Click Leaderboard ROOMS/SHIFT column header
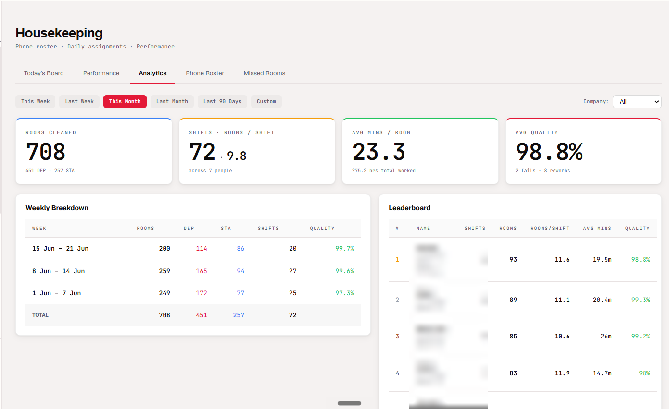 (550, 229)
